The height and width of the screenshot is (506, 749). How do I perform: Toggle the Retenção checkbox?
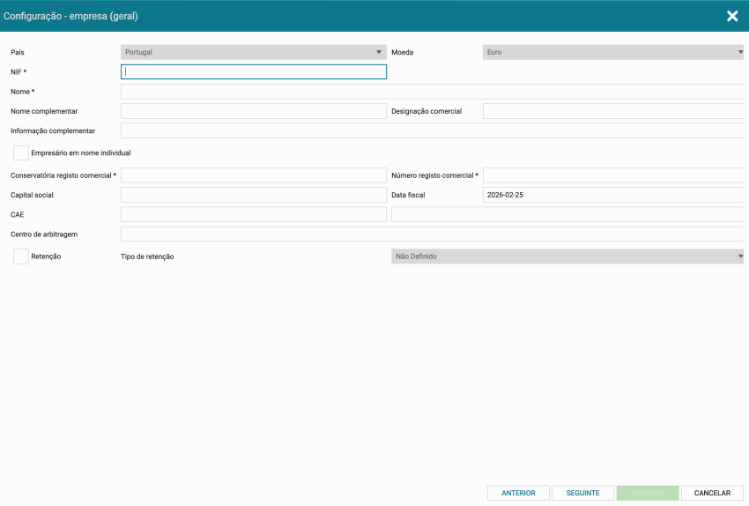[21, 257]
